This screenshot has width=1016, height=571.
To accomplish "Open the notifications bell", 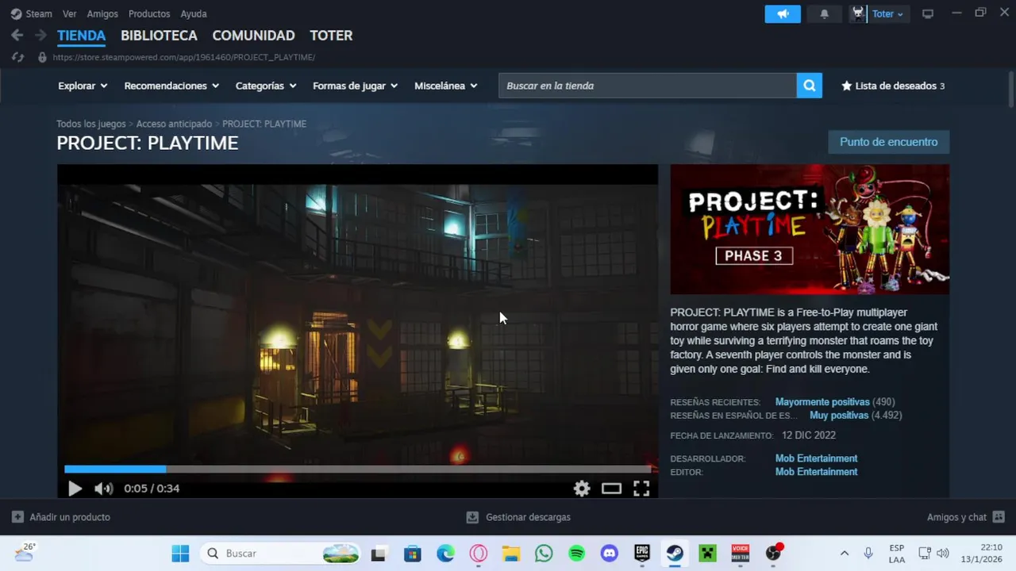I will click(x=824, y=13).
